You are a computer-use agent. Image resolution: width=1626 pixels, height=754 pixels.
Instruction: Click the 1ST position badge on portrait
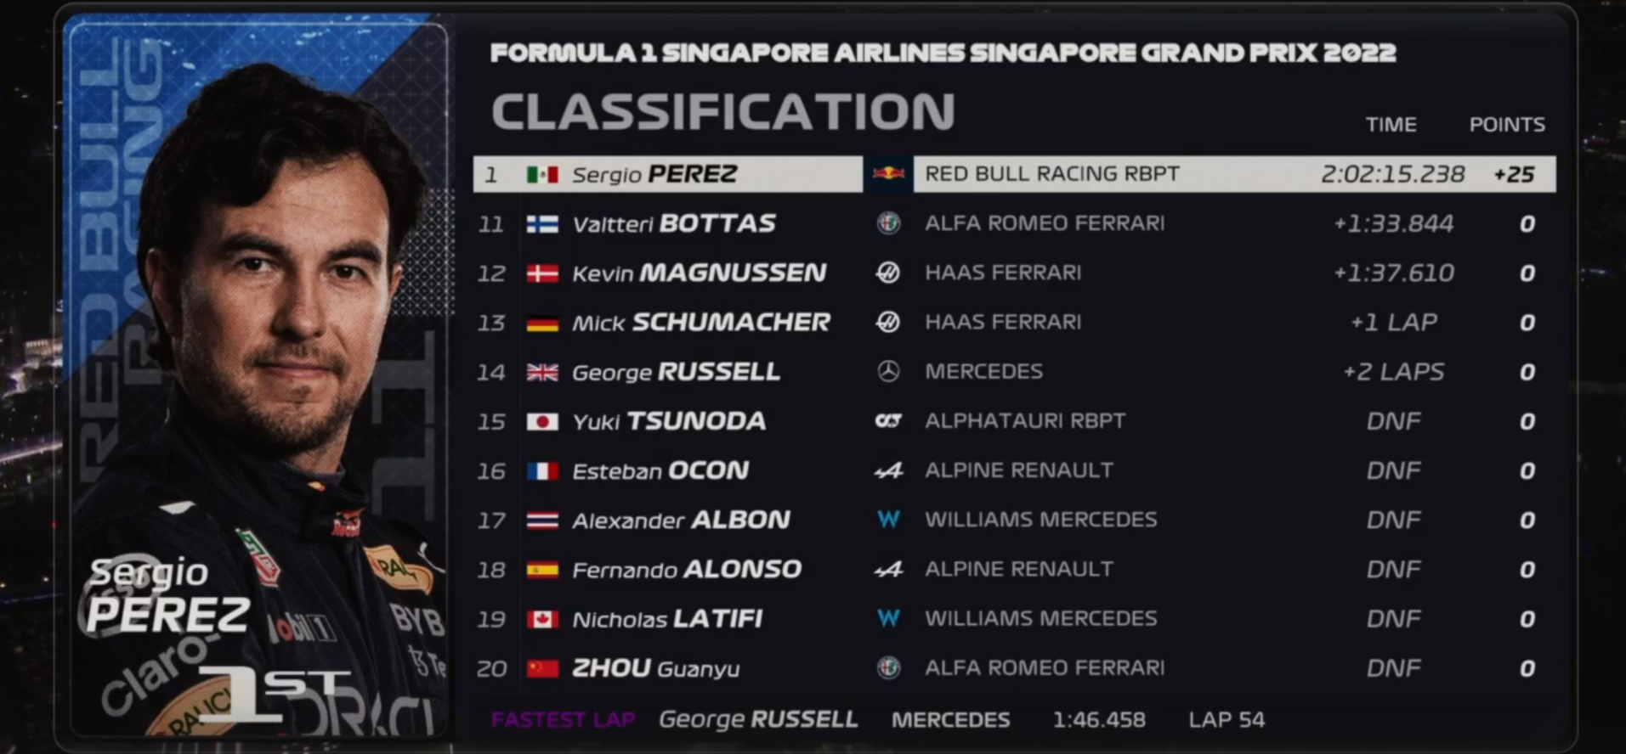click(x=274, y=694)
